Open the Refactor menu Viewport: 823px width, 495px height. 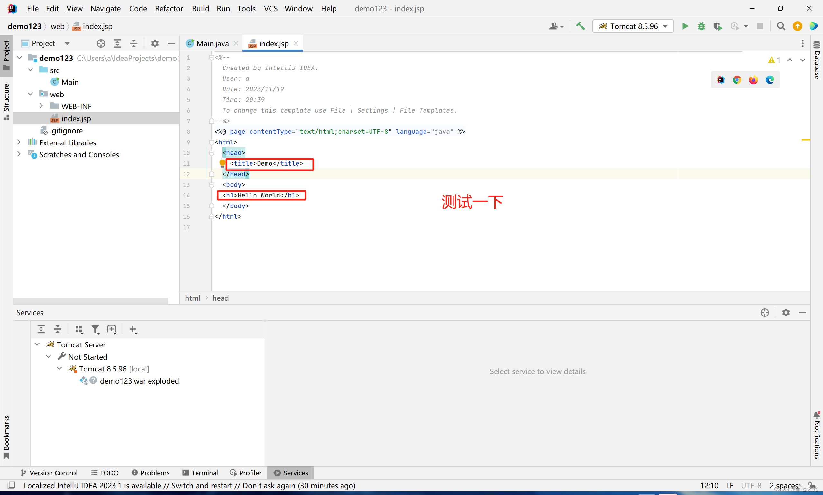[x=169, y=9]
